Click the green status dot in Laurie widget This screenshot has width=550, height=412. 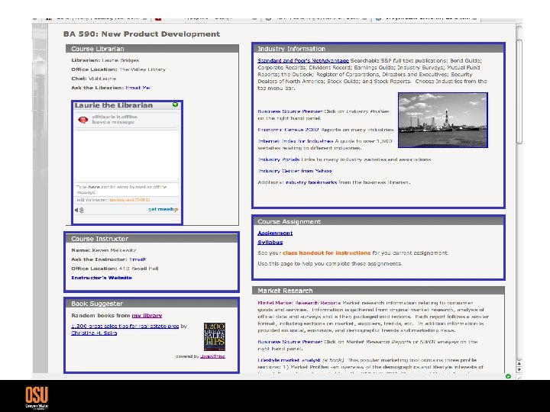coord(175,105)
